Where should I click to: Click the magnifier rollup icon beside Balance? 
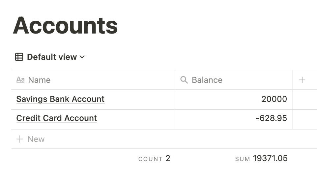click(x=184, y=80)
